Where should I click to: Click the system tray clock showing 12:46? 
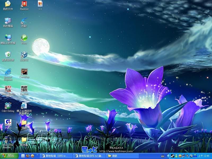click(205, 156)
